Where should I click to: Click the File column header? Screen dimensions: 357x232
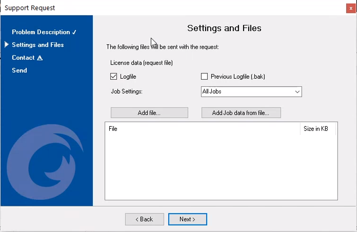(202, 129)
